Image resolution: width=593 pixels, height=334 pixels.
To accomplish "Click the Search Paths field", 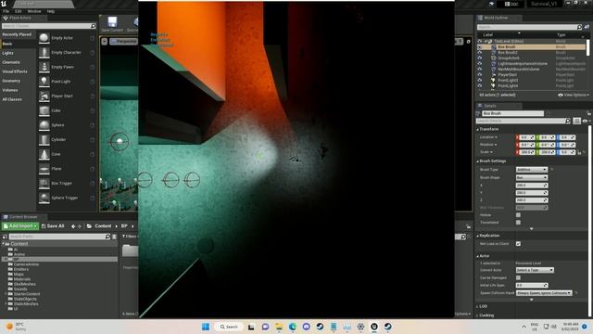I will 59,237.
